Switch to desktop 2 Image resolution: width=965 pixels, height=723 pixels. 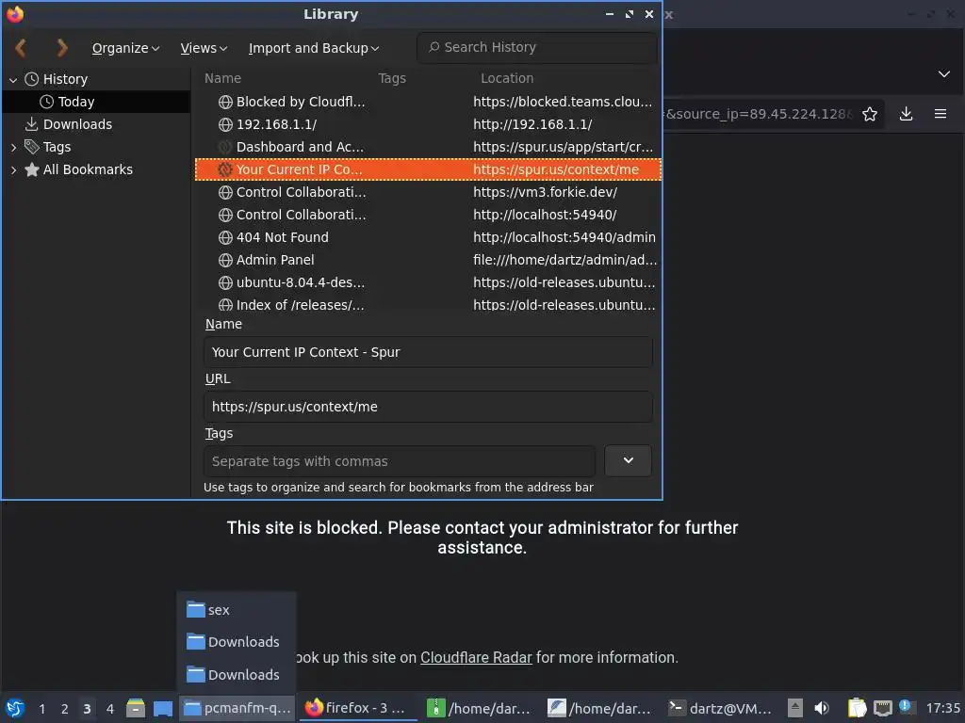coord(64,709)
